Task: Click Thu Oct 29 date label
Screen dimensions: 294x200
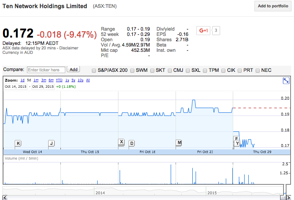Action: coord(262,152)
